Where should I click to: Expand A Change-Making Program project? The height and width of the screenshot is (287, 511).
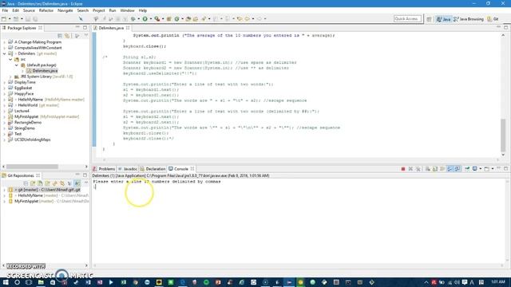coord(4,42)
